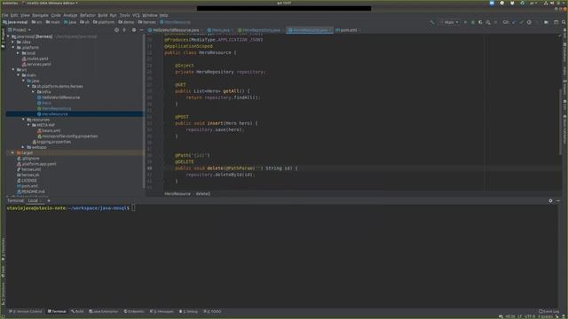The width and height of the screenshot is (568, 319).
Task: Select HelloWorldResource class in tree
Action: [59, 97]
